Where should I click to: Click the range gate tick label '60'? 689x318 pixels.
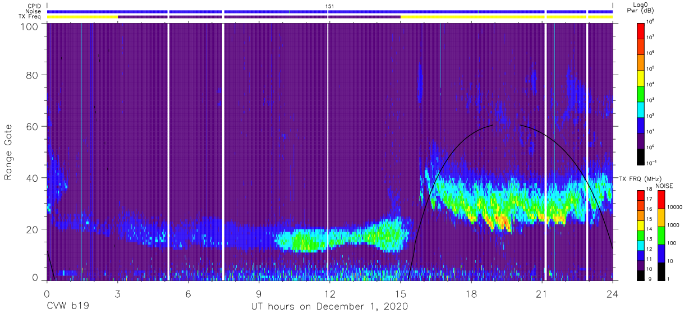click(x=32, y=126)
